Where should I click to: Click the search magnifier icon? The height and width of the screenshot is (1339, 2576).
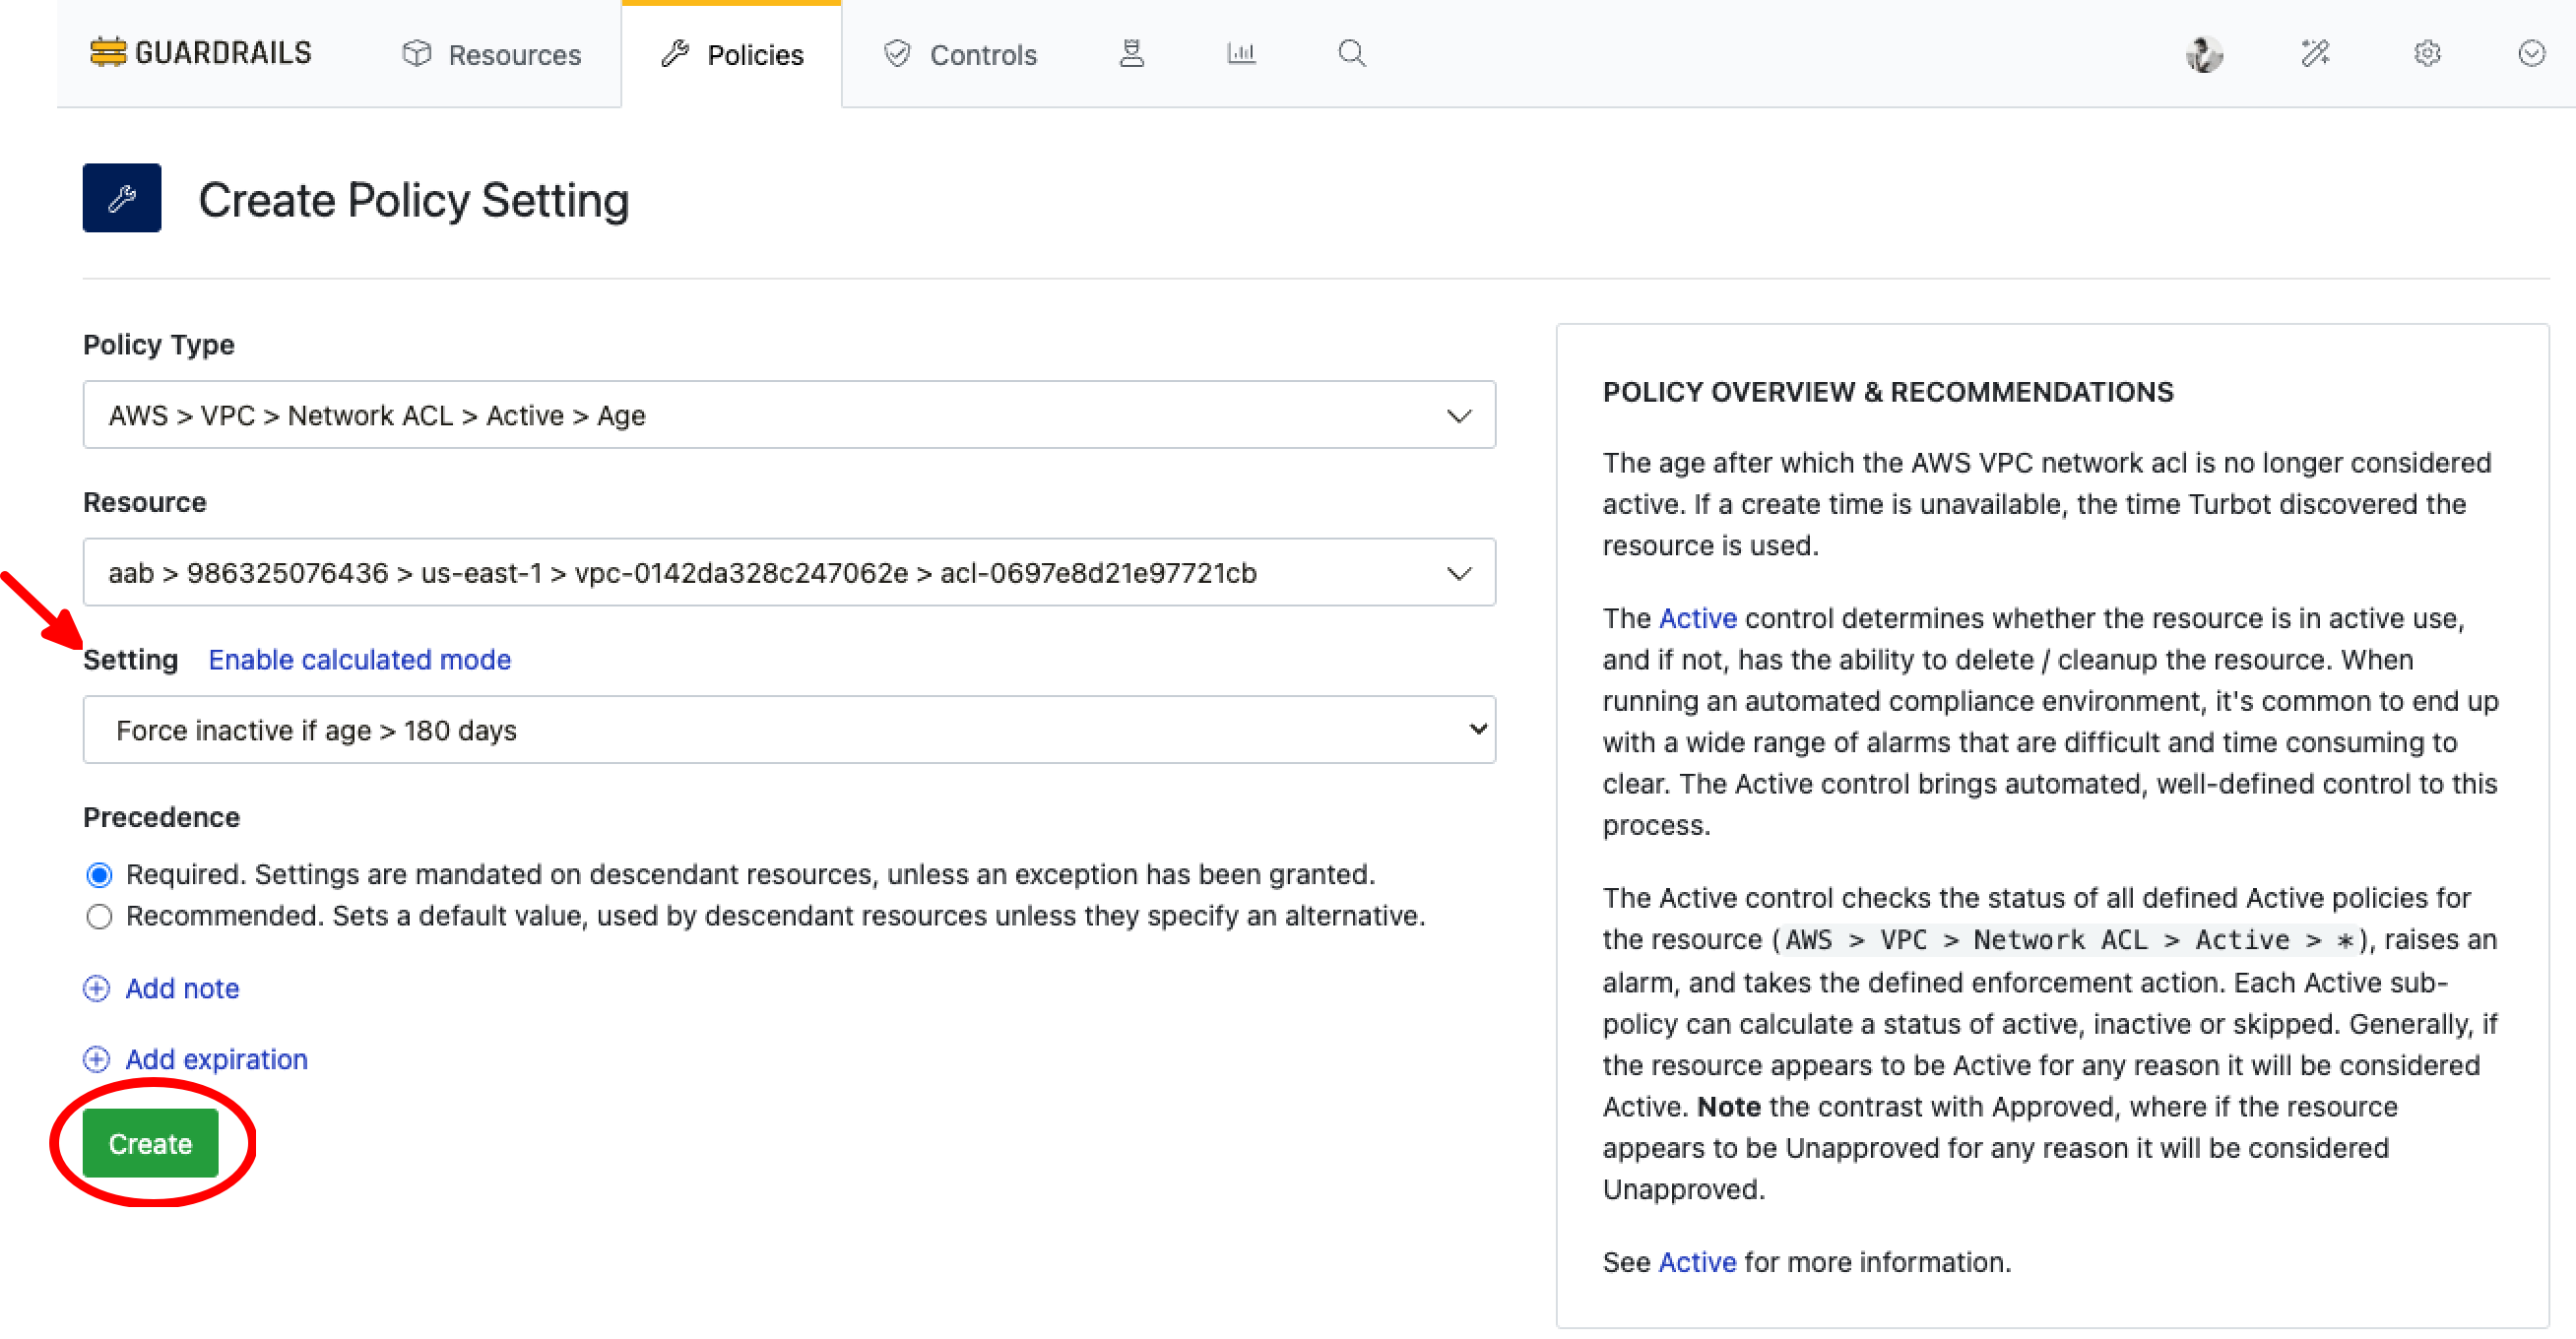pos(1351,53)
